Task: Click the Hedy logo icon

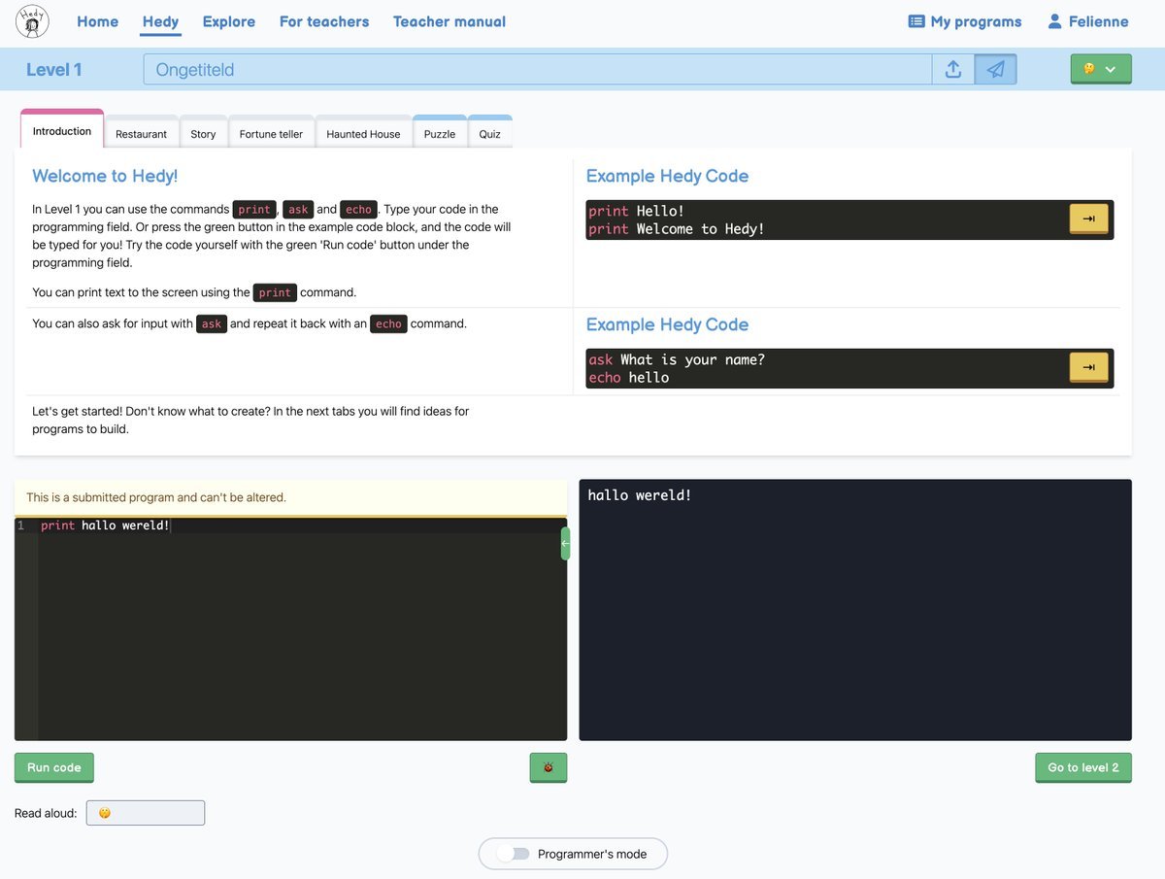Action: tap(34, 21)
